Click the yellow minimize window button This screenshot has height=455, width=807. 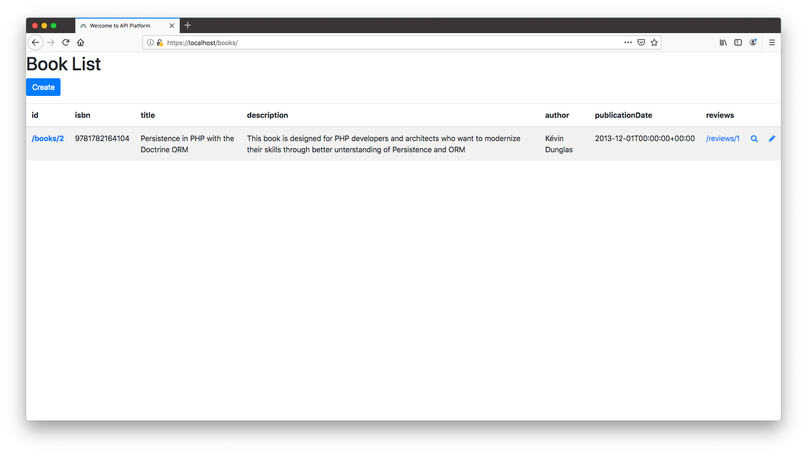point(44,26)
